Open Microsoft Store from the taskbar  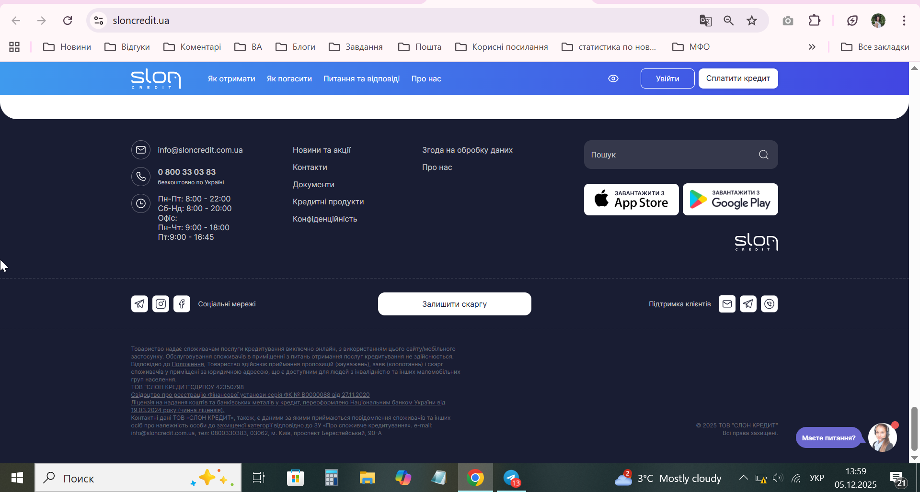coord(295,478)
